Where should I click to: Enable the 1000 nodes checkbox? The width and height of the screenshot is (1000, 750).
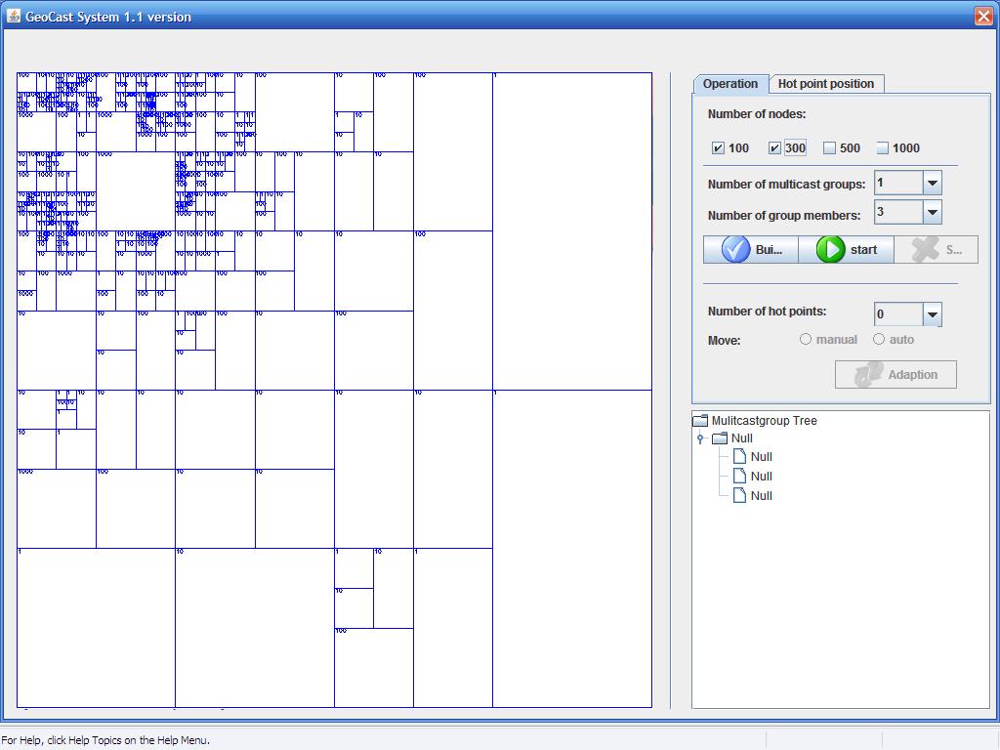point(883,148)
